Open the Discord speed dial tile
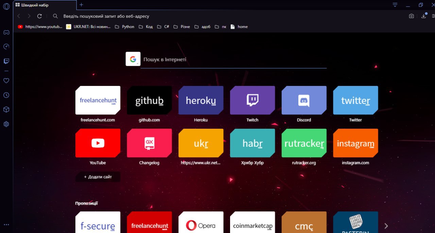This screenshot has height=233, width=435. pyautogui.click(x=304, y=100)
